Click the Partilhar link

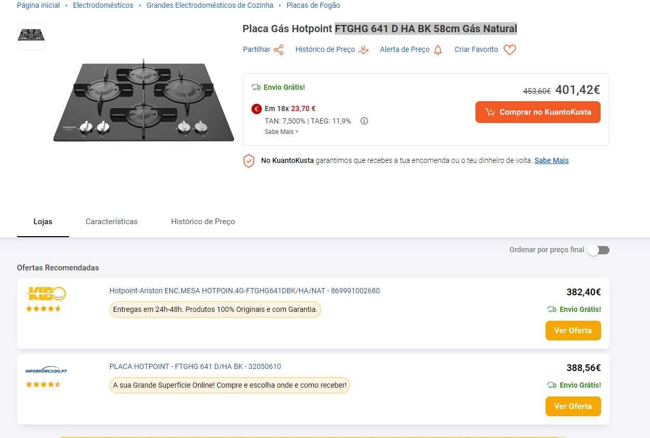click(257, 49)
